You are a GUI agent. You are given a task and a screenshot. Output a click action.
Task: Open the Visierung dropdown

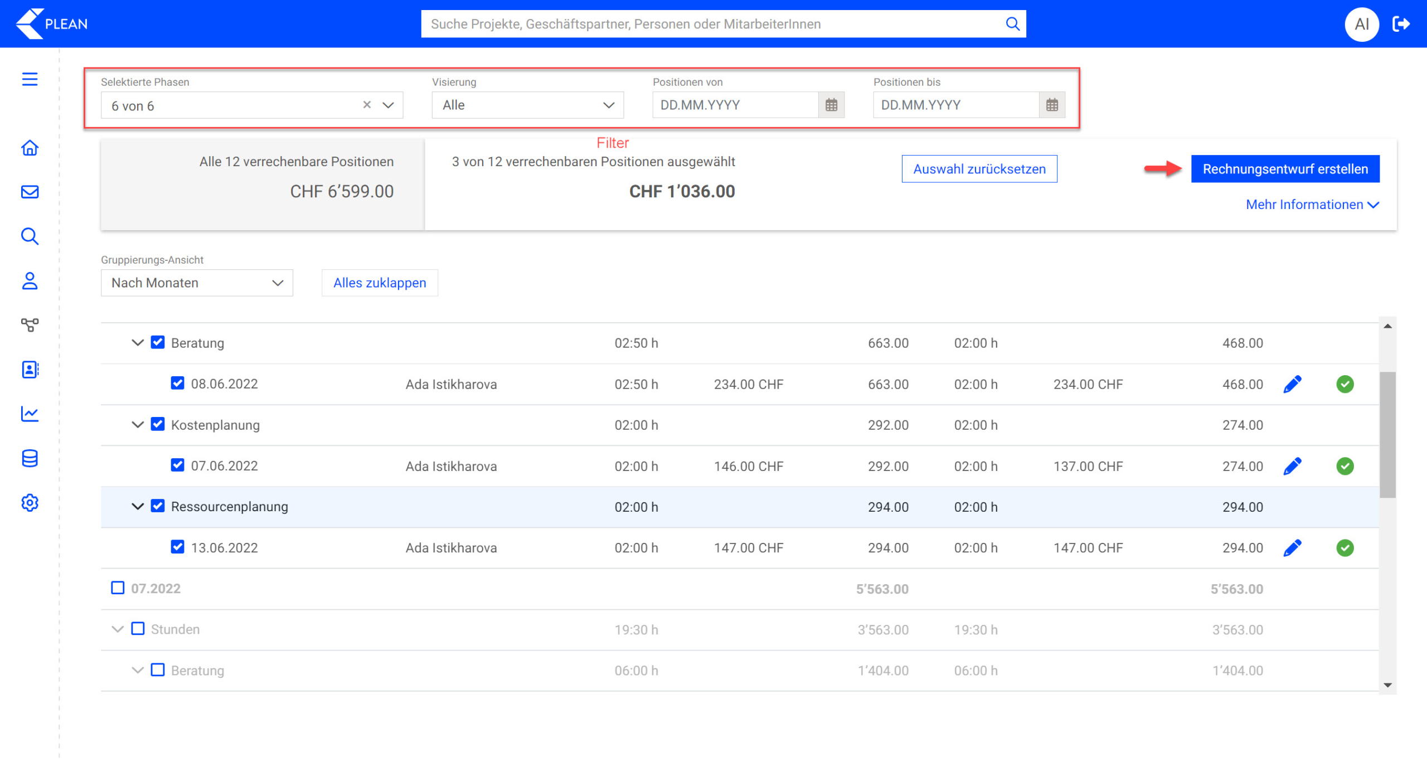click(527, 105)
